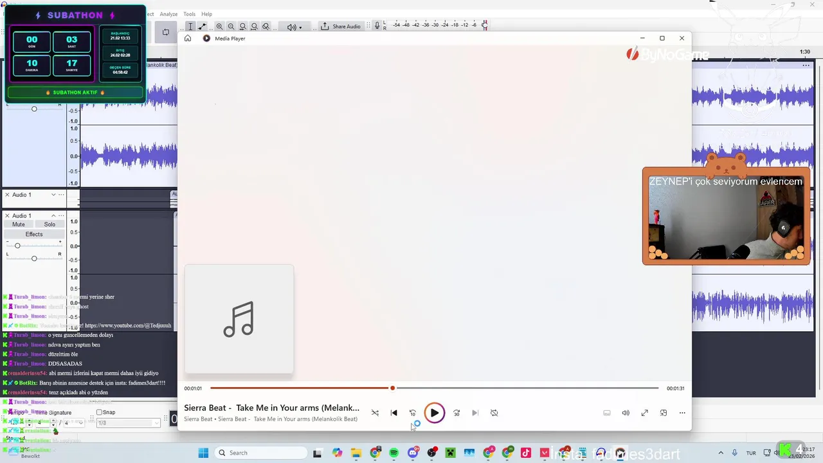
Task: Click the TUR keyboard language indicator
Action: (750, 453)
